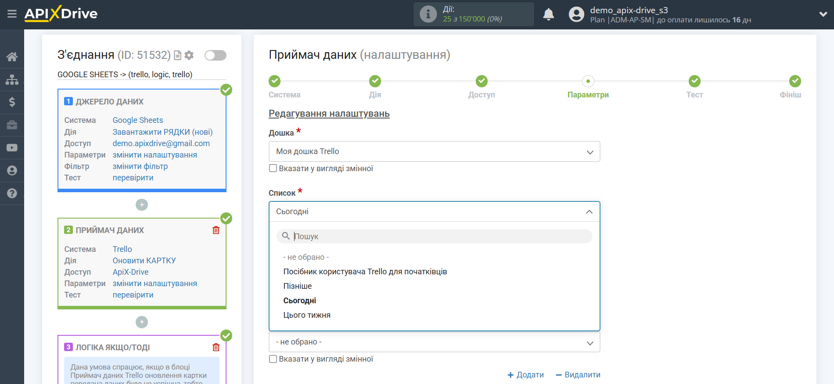Open the lower '- не обрано -' dropdown
Viewport: 834px width, 384px height.
[434, 342]
